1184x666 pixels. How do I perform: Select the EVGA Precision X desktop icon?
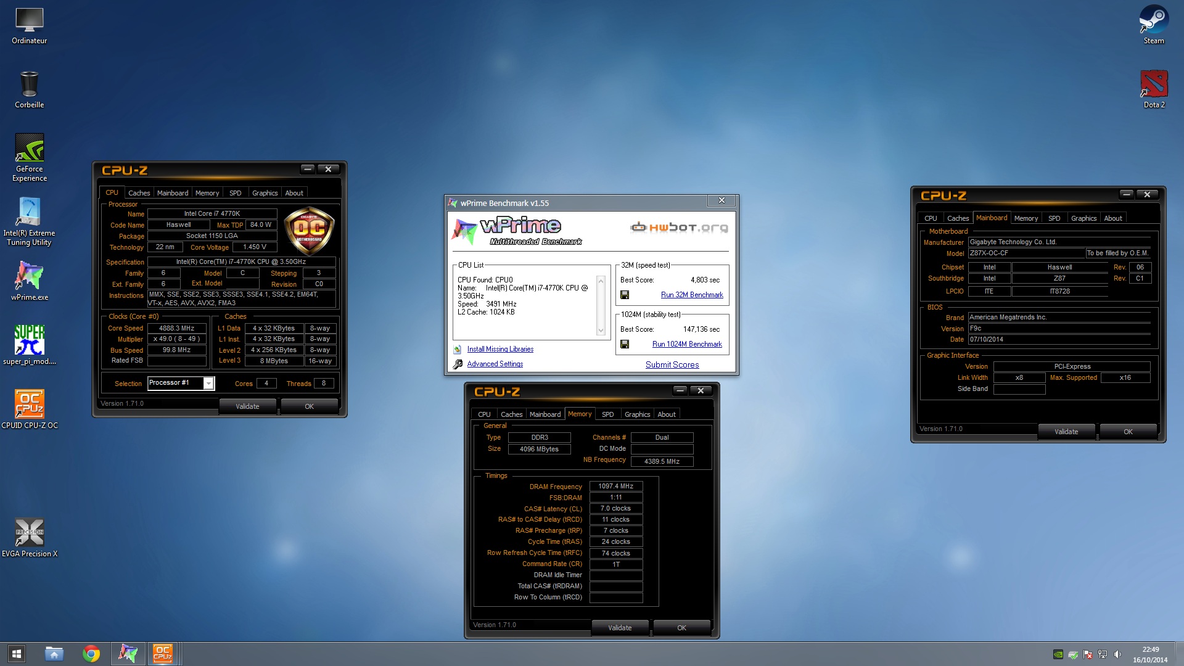pyautogui.click(x=29, y=538)
